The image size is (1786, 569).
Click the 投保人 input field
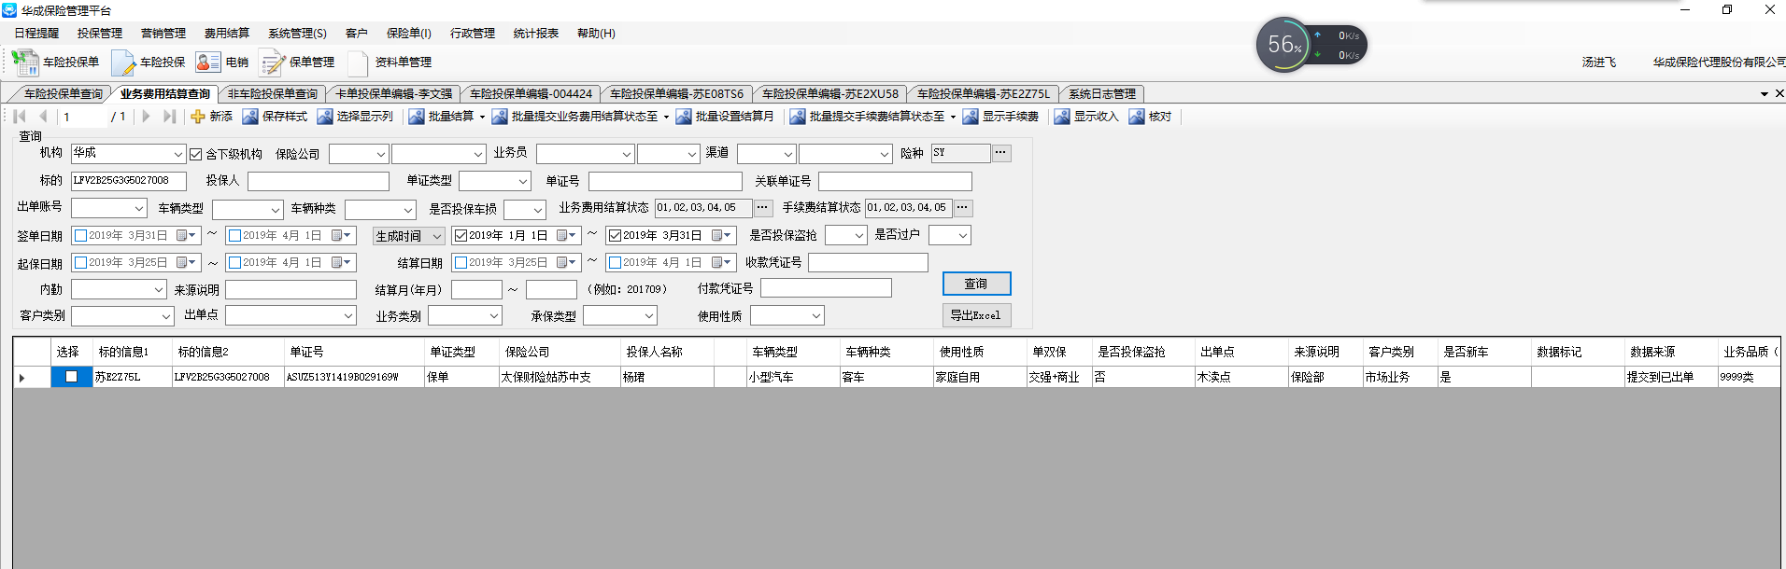(318, 181)
